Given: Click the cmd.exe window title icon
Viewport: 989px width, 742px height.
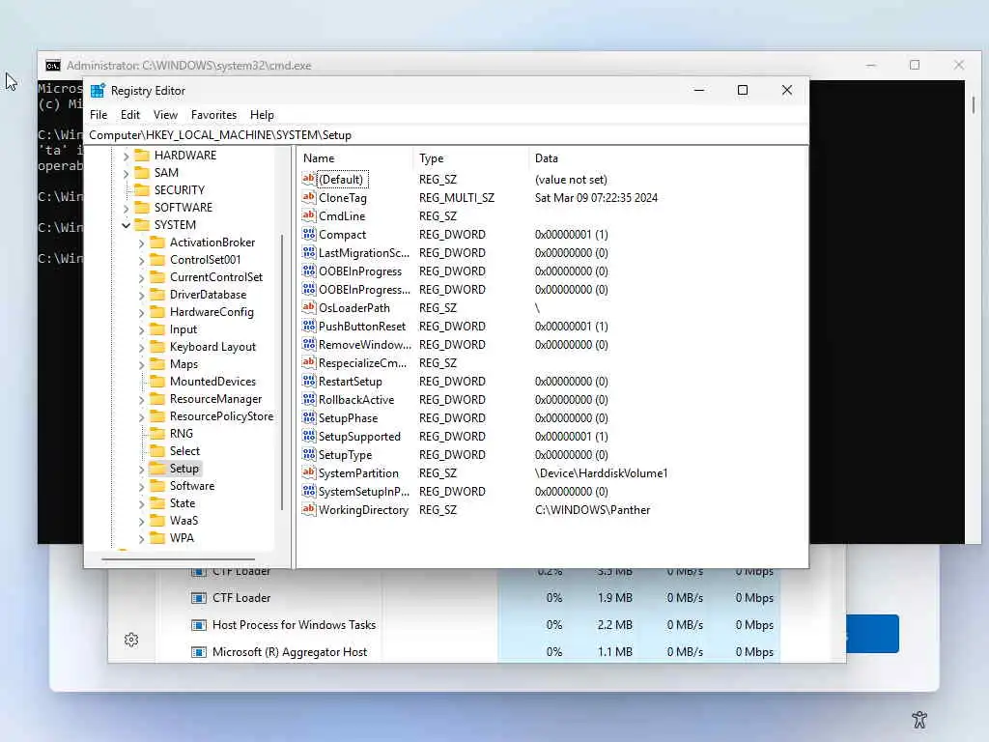Looking at the screenshot, I should click(x=53, y=66).
